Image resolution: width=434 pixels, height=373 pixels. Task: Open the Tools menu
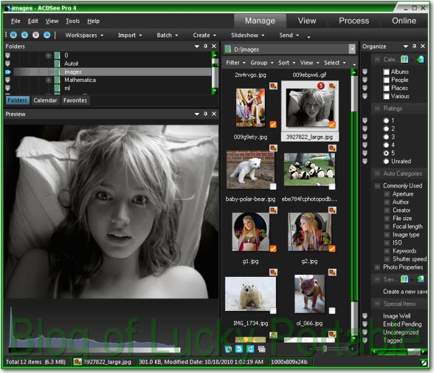tap(73, 21)
